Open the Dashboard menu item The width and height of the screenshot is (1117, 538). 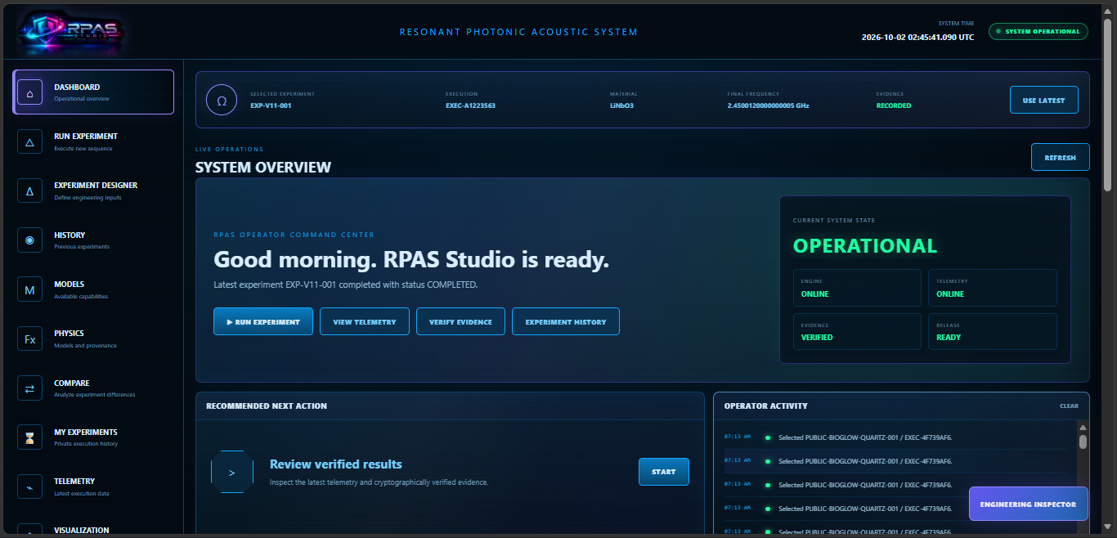coord(93,92)
